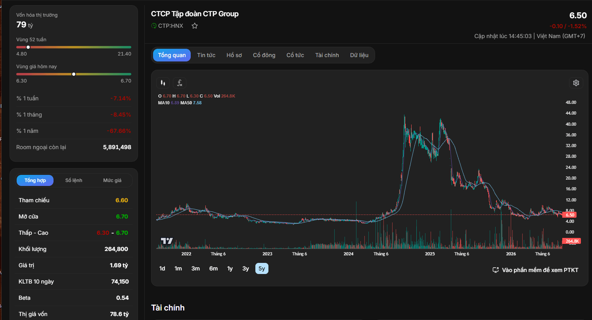Click the 6.50 current price label on axis
The width and height of the screenshot is (592, 320).
point(570,215)
